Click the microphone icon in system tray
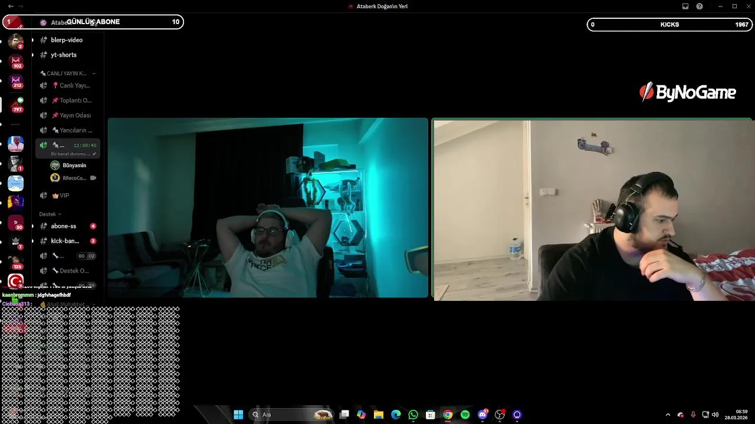755x424 pixels. coord(693,415)
